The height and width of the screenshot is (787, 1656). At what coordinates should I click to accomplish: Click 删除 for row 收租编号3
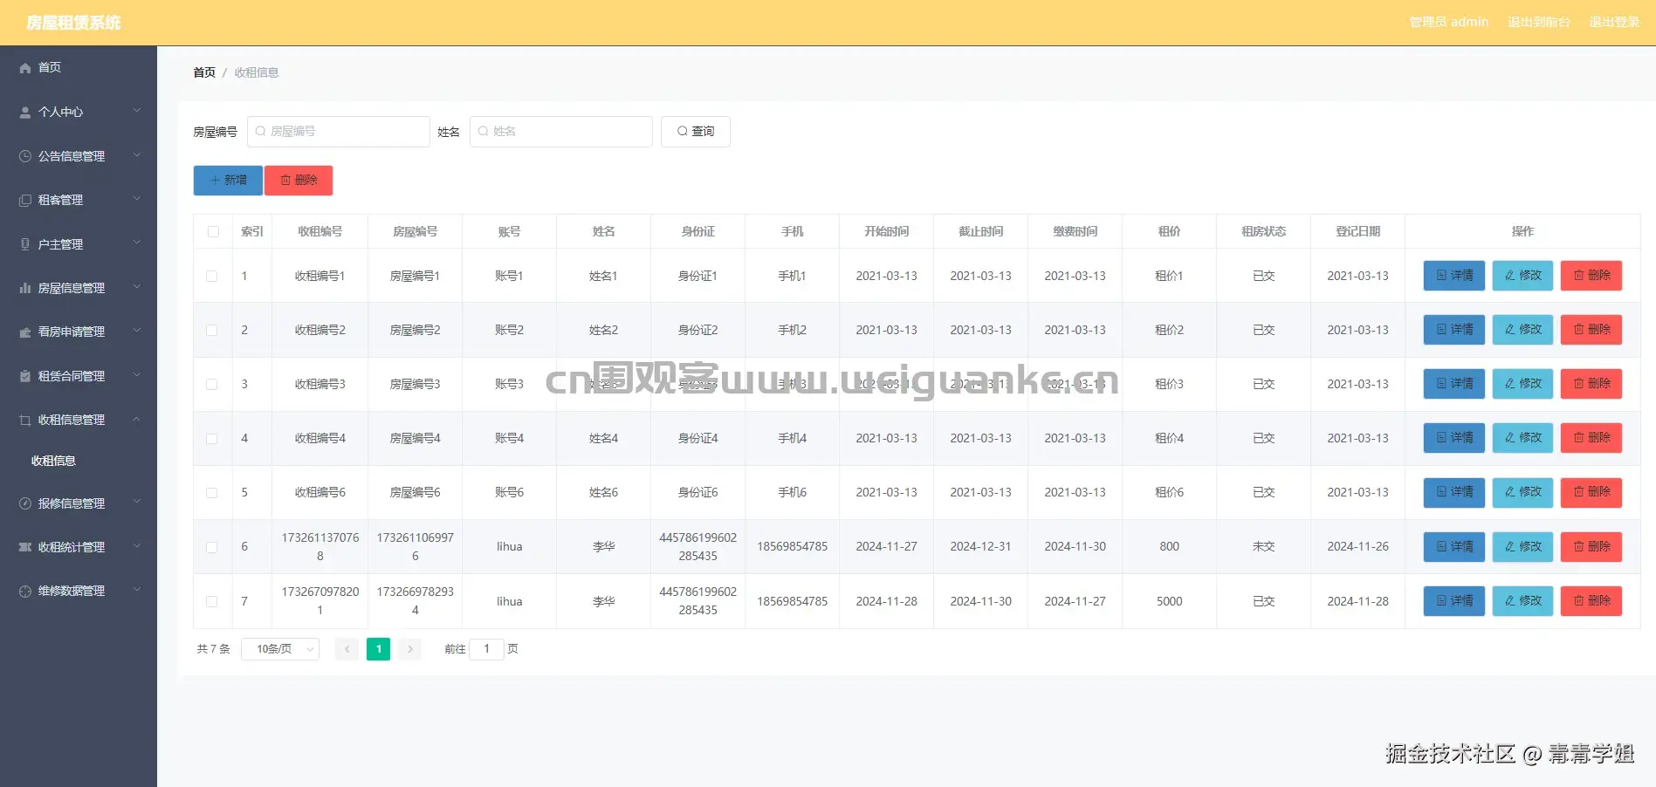[x=1591, y=384]
